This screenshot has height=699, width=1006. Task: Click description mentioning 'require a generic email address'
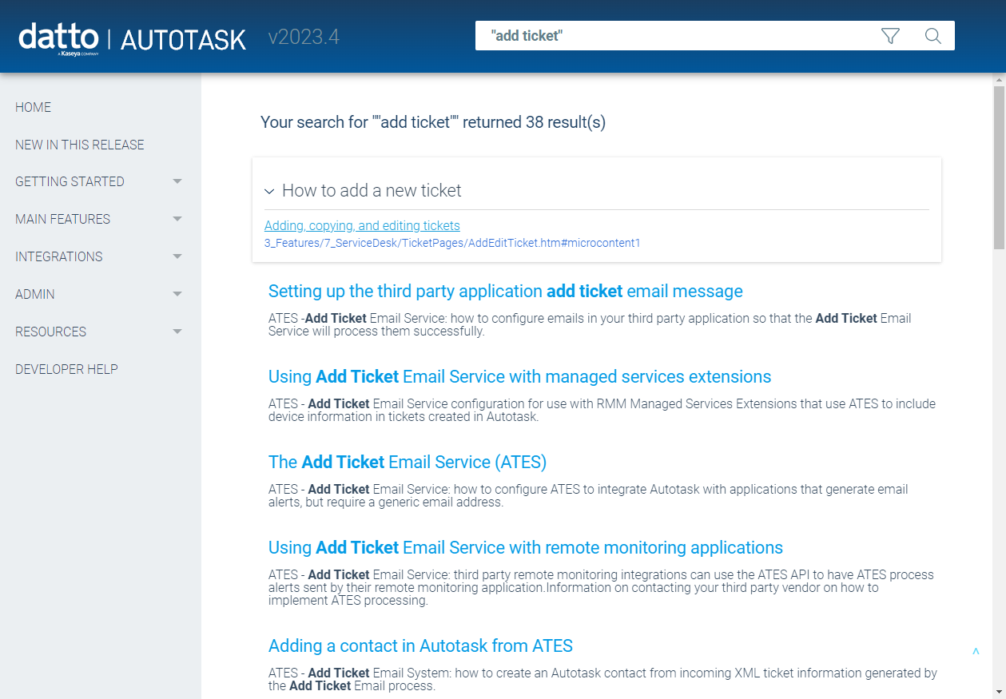coord(588,495)
